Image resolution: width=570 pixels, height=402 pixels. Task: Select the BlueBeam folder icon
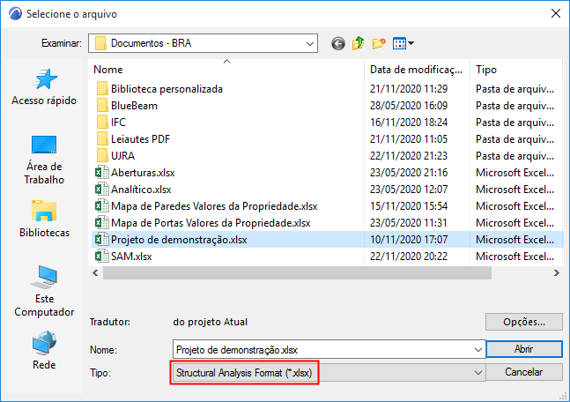[102, 106]
